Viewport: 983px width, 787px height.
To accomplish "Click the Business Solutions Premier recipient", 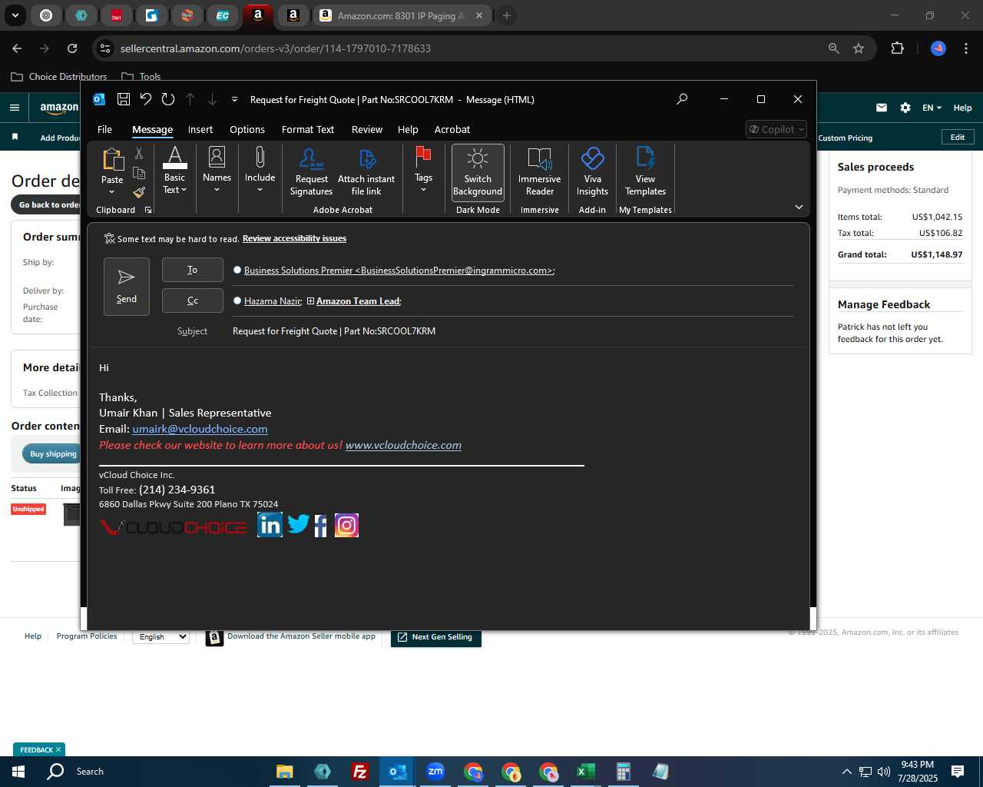I will (399, 271).
